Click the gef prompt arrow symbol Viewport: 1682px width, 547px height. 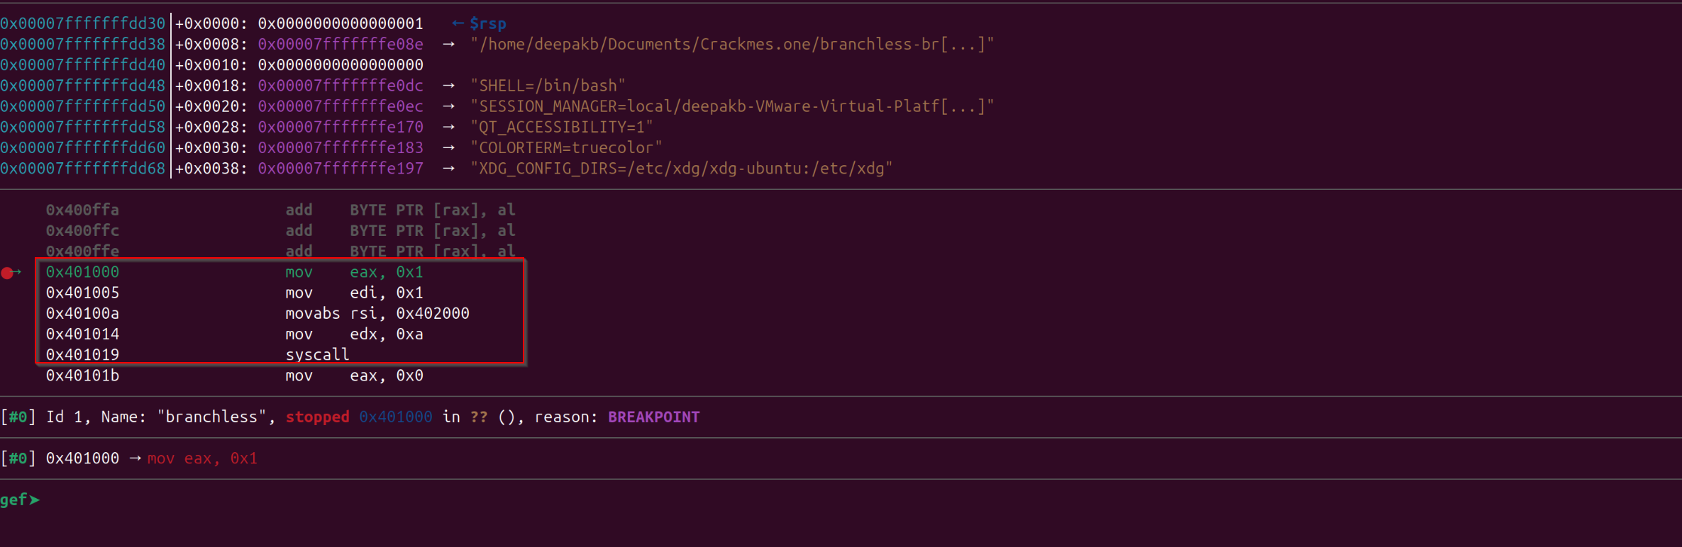click(34, 500)
